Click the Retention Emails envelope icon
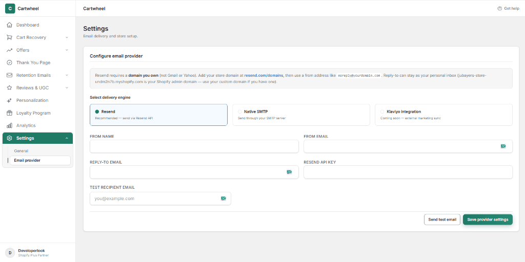The width and height of the screenshot is (525, 262). 9,75
